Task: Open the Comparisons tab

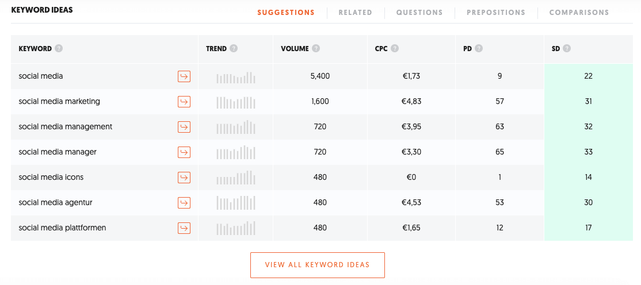Action: pos(579,13)
